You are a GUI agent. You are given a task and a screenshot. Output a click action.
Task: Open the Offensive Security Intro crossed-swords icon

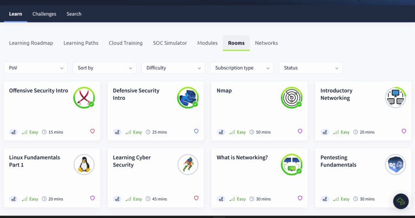pyautogui.click(x=84, y=97)
